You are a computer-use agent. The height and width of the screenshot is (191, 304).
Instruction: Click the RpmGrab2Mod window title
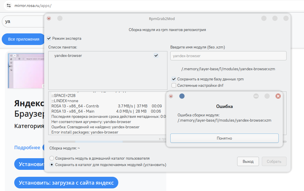[x=162, y=19]
